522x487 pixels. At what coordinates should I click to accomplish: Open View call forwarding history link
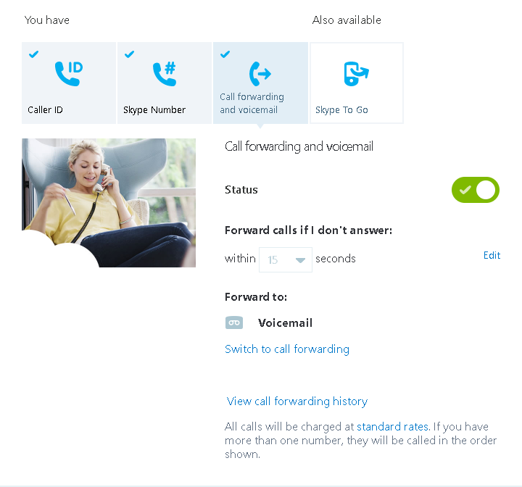click(x=297, y=401)
